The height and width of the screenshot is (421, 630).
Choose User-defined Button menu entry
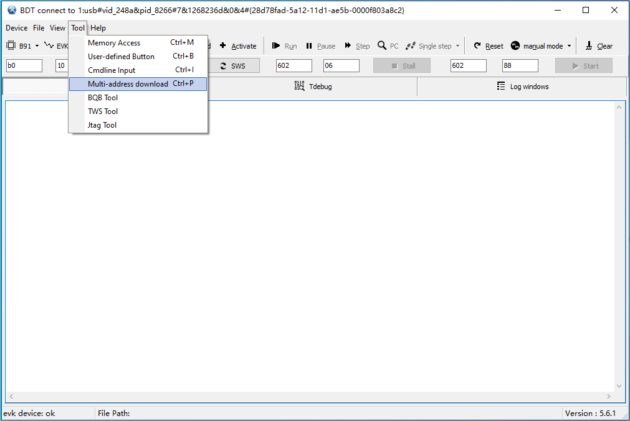click(138, 56)
